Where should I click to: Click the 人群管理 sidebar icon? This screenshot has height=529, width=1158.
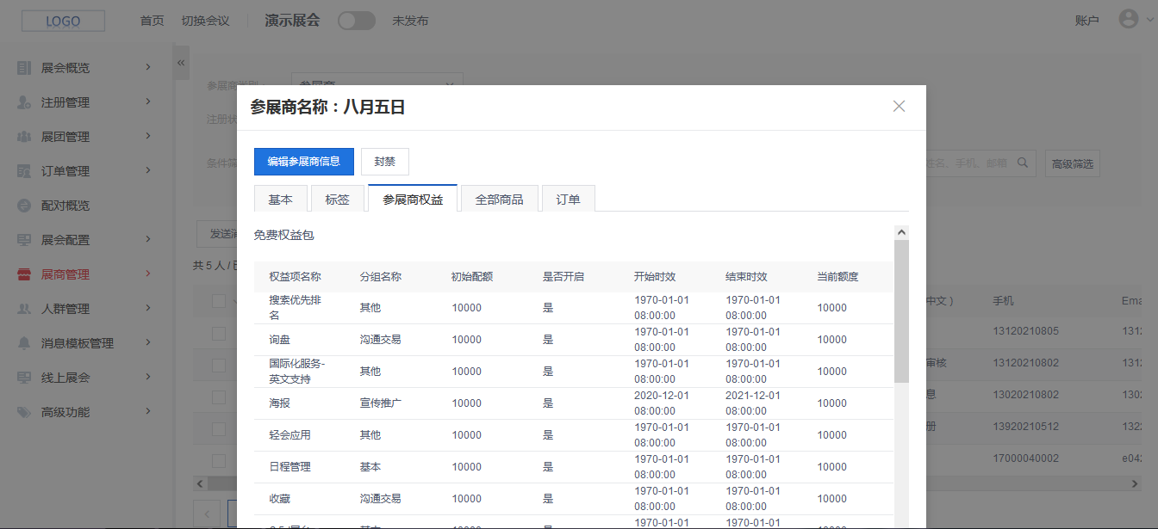tap(24, 309)
